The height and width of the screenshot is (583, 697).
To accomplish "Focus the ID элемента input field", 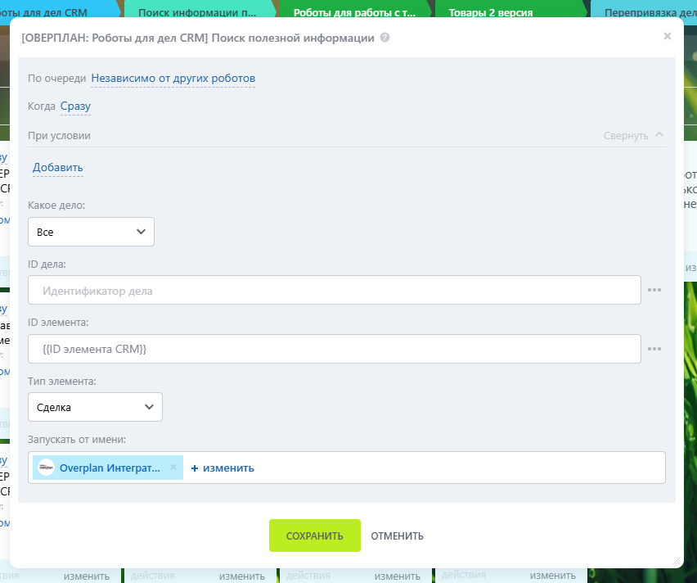I will pos(334,349).
